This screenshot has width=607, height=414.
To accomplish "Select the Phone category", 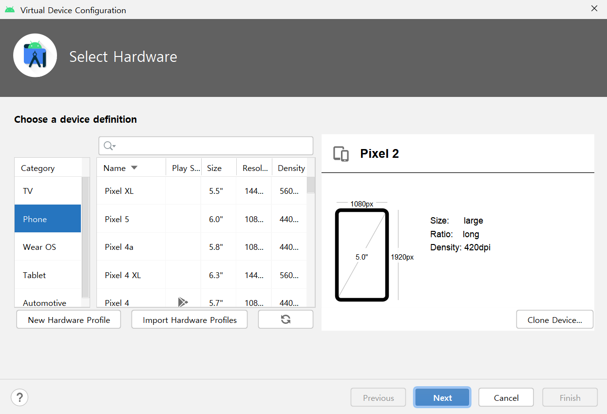I will tap(48, 219).
